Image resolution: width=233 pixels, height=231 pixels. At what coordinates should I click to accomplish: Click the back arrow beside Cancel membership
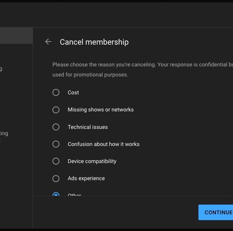[48, 42]
